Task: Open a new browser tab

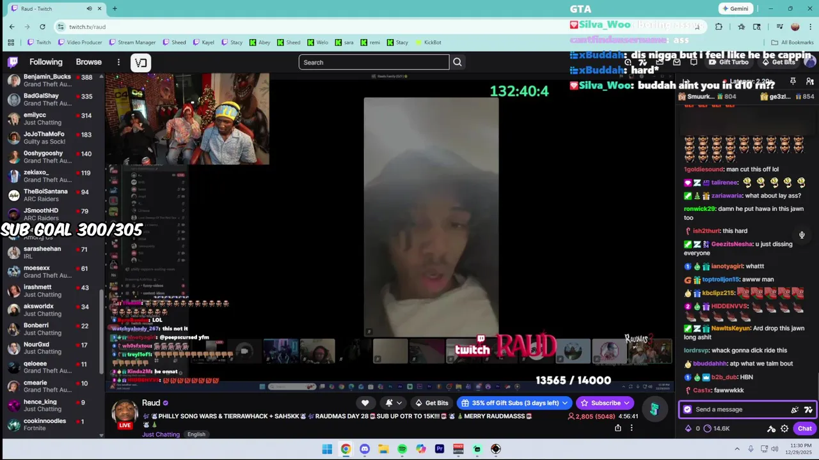Action: [x=115, y=8]
